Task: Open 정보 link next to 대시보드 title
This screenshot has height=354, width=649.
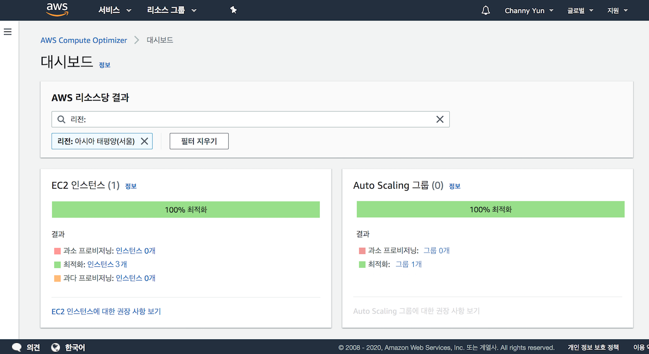Action: (104, 65)
